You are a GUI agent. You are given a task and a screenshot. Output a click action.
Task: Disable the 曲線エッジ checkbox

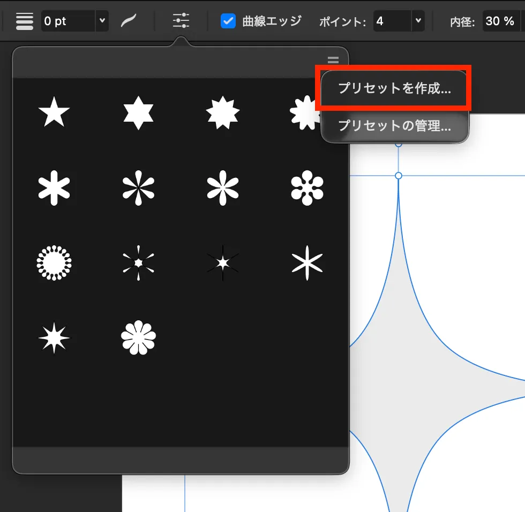click(x=229, y=21)
